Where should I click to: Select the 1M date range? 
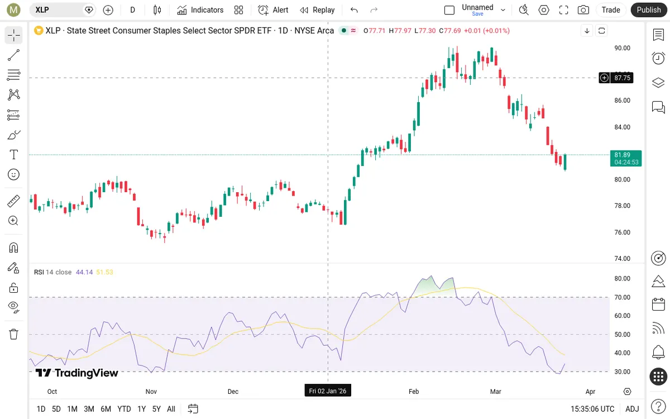[72, 409]
